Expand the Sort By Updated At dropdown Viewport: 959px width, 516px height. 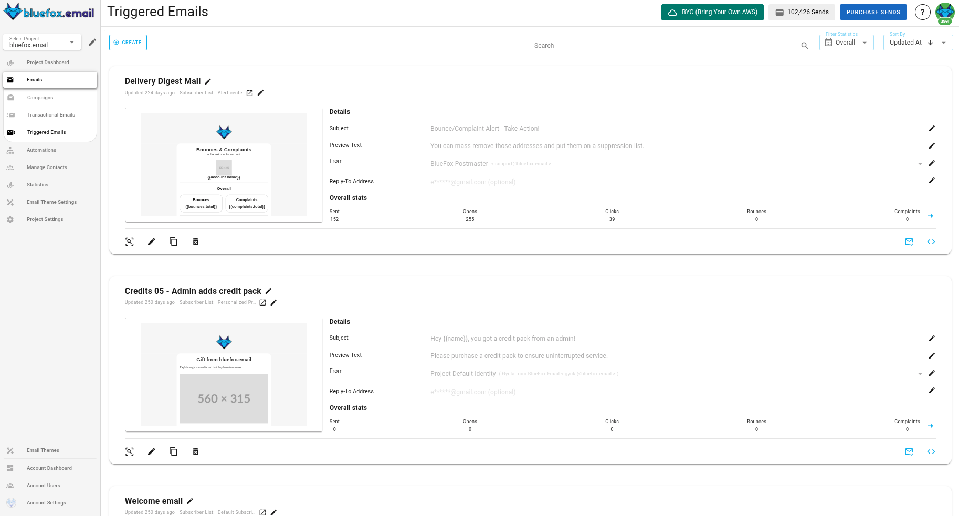tap(943, 42)
